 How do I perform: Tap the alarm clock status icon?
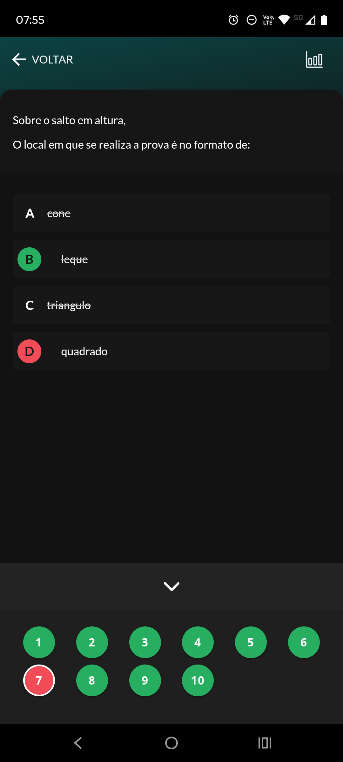[x=233, y=20]
